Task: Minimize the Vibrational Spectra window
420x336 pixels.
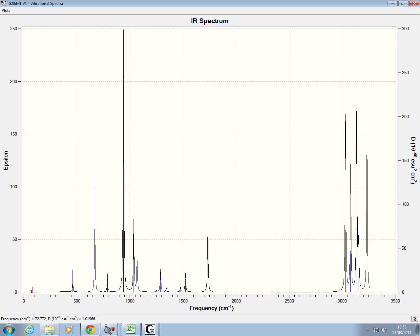Action: (x=392, y=4)
